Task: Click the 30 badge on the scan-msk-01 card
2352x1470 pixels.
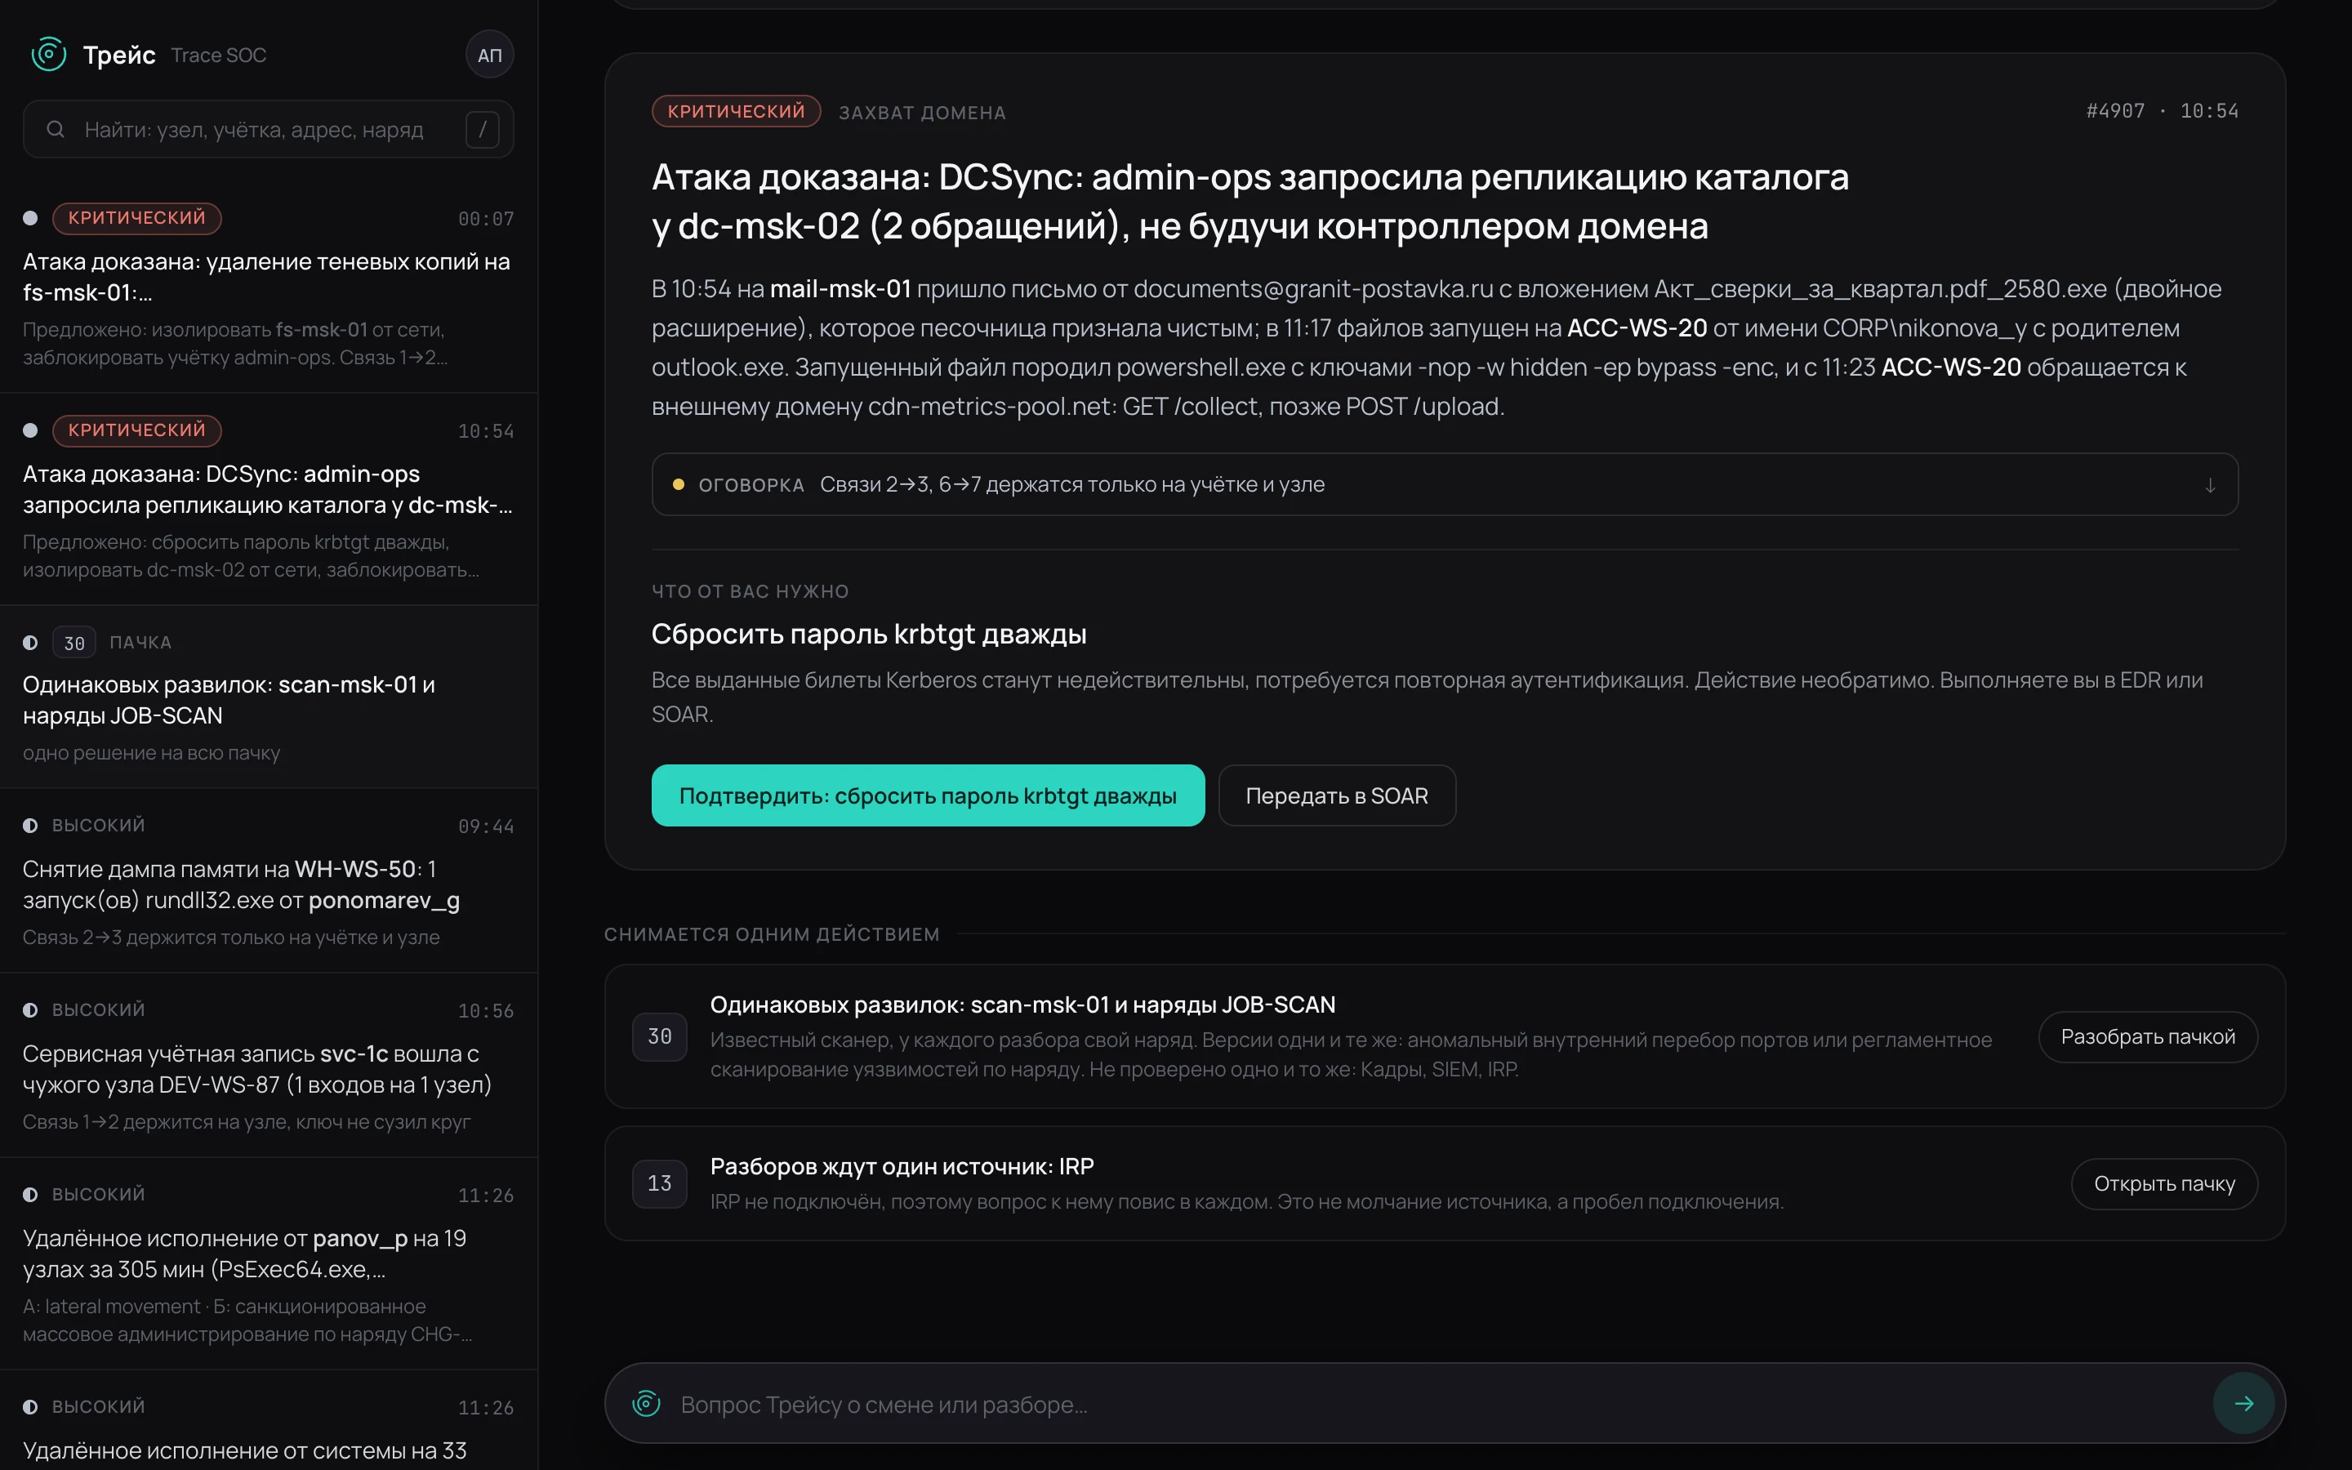Action: click(x=660, y=1036)
